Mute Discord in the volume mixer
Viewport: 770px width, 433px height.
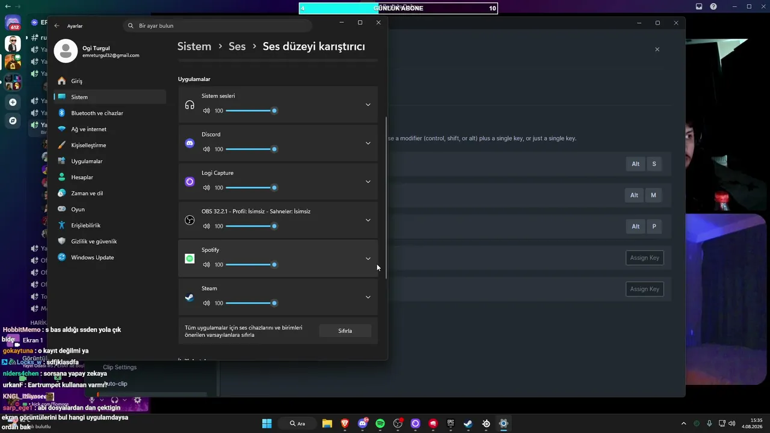(206, 149)
